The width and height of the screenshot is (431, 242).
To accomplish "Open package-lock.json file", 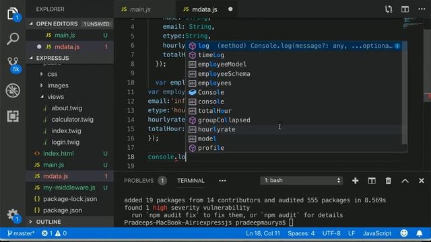I will (x=70, y=199).
